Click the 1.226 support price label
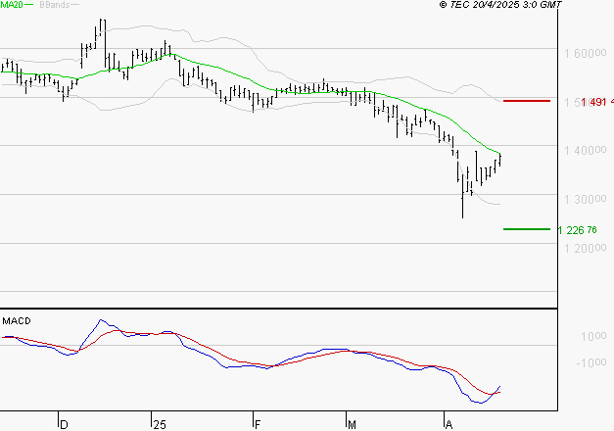Screen dimensions: 614x431 [577, 230]
